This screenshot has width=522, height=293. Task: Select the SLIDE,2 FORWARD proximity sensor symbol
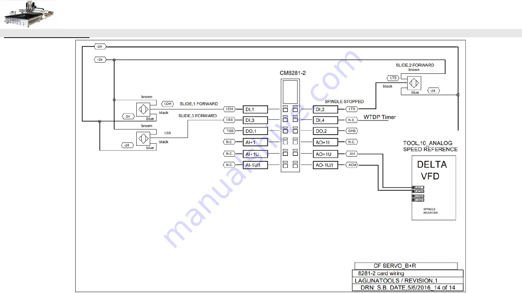point(414,83)
